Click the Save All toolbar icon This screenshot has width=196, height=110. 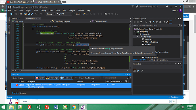pyautogui.click(x=32, y=14)
